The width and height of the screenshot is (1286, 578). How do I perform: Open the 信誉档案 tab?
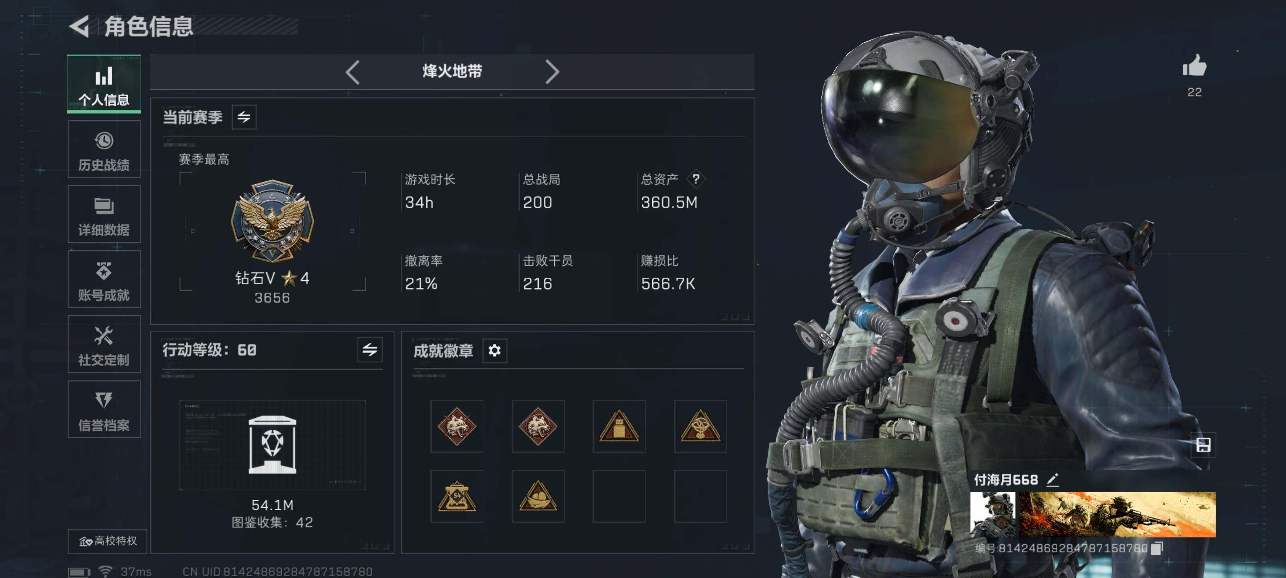104,409
